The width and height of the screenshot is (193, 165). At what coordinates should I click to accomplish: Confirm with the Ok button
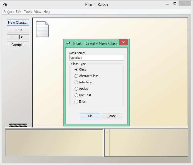[90, 116]
